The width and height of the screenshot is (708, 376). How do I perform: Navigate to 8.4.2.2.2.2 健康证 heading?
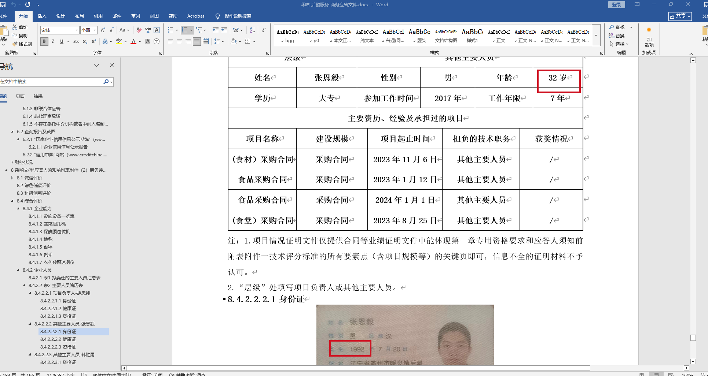[58, 339]
